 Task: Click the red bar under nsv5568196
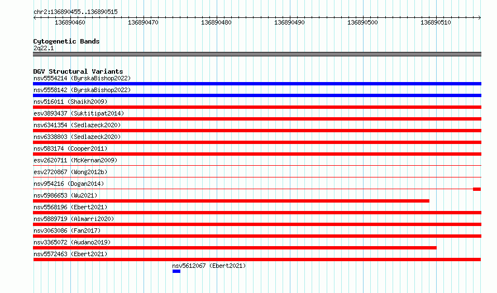(257, 213)
